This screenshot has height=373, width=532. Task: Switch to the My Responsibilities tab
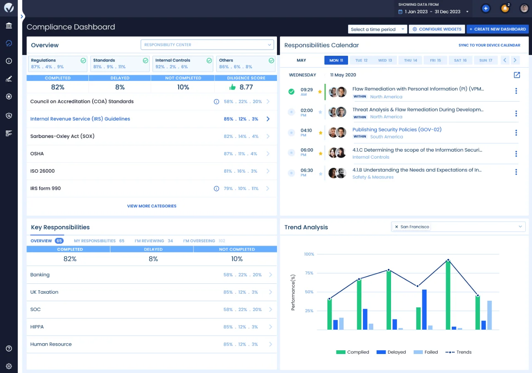[99, 241]
